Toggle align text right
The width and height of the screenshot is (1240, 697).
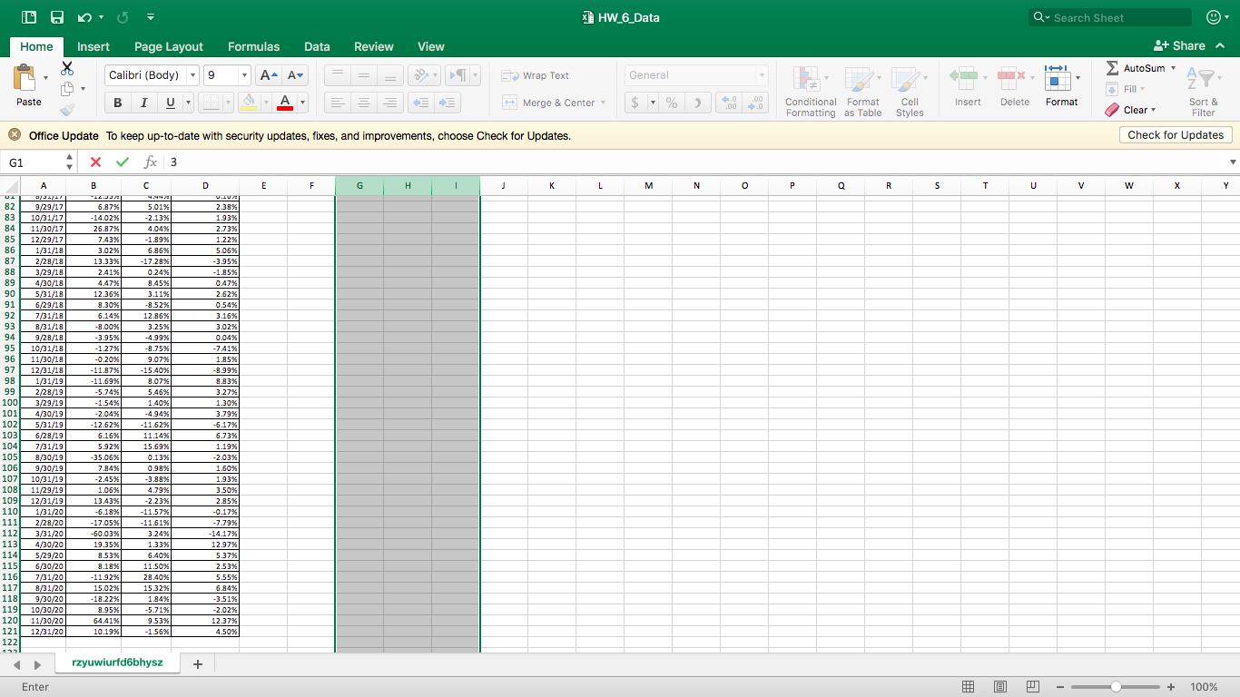click(x=390, y=103)
